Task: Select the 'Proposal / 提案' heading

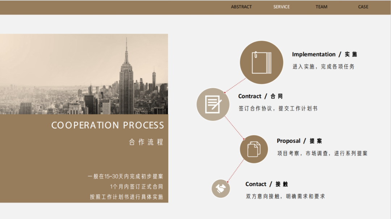Action: [x=299, y=141]
